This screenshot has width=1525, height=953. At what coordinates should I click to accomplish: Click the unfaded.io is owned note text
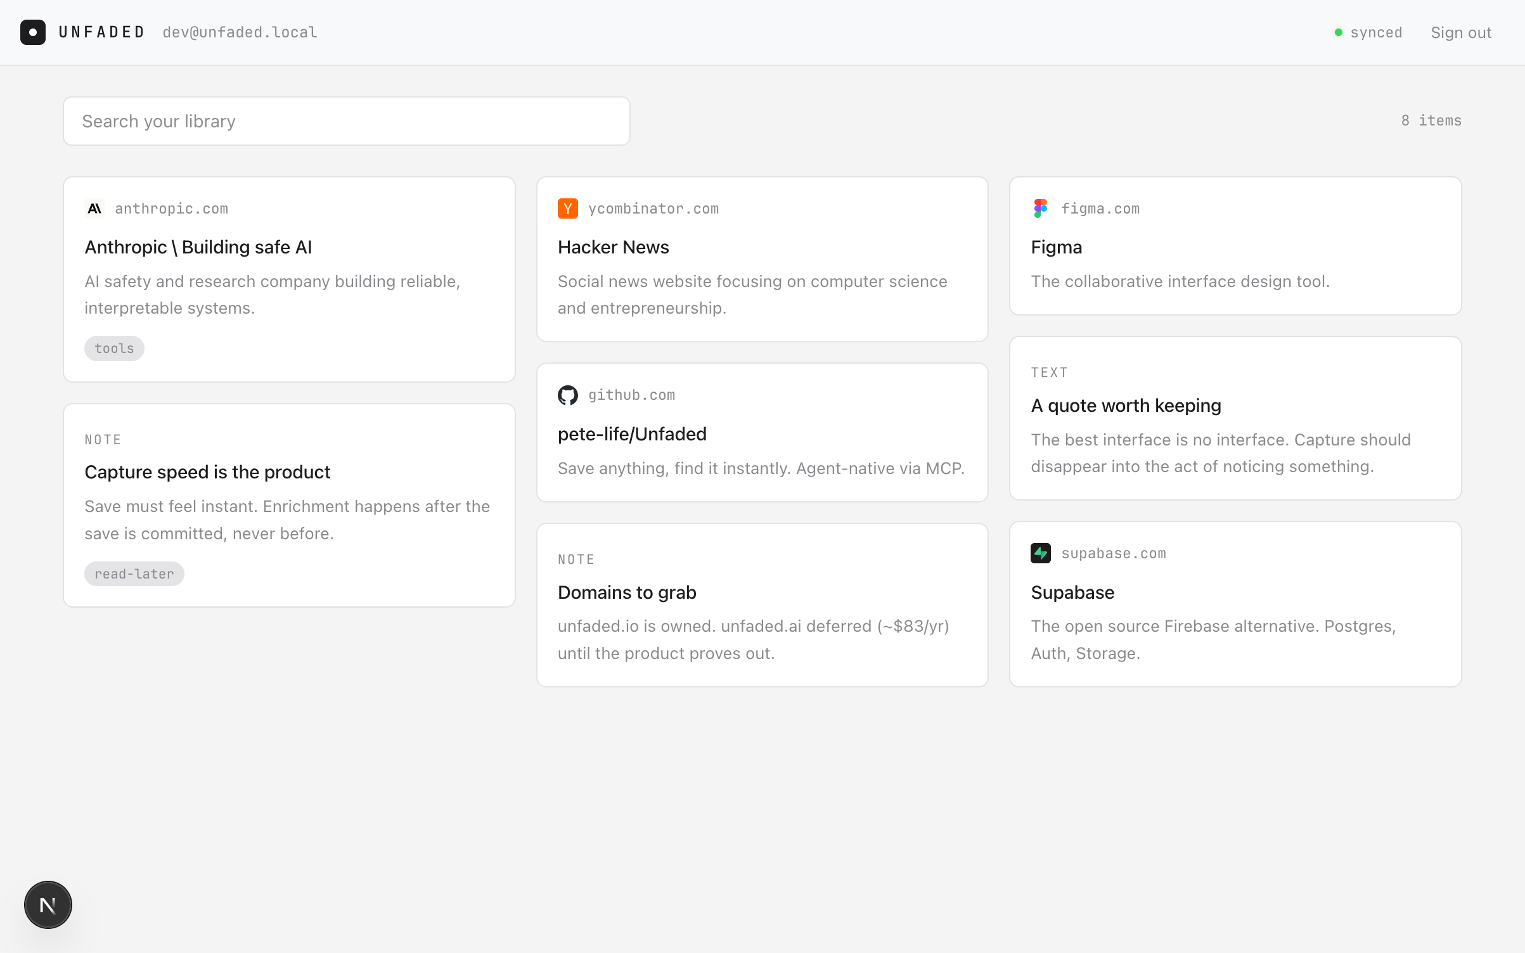coord(754,639)
